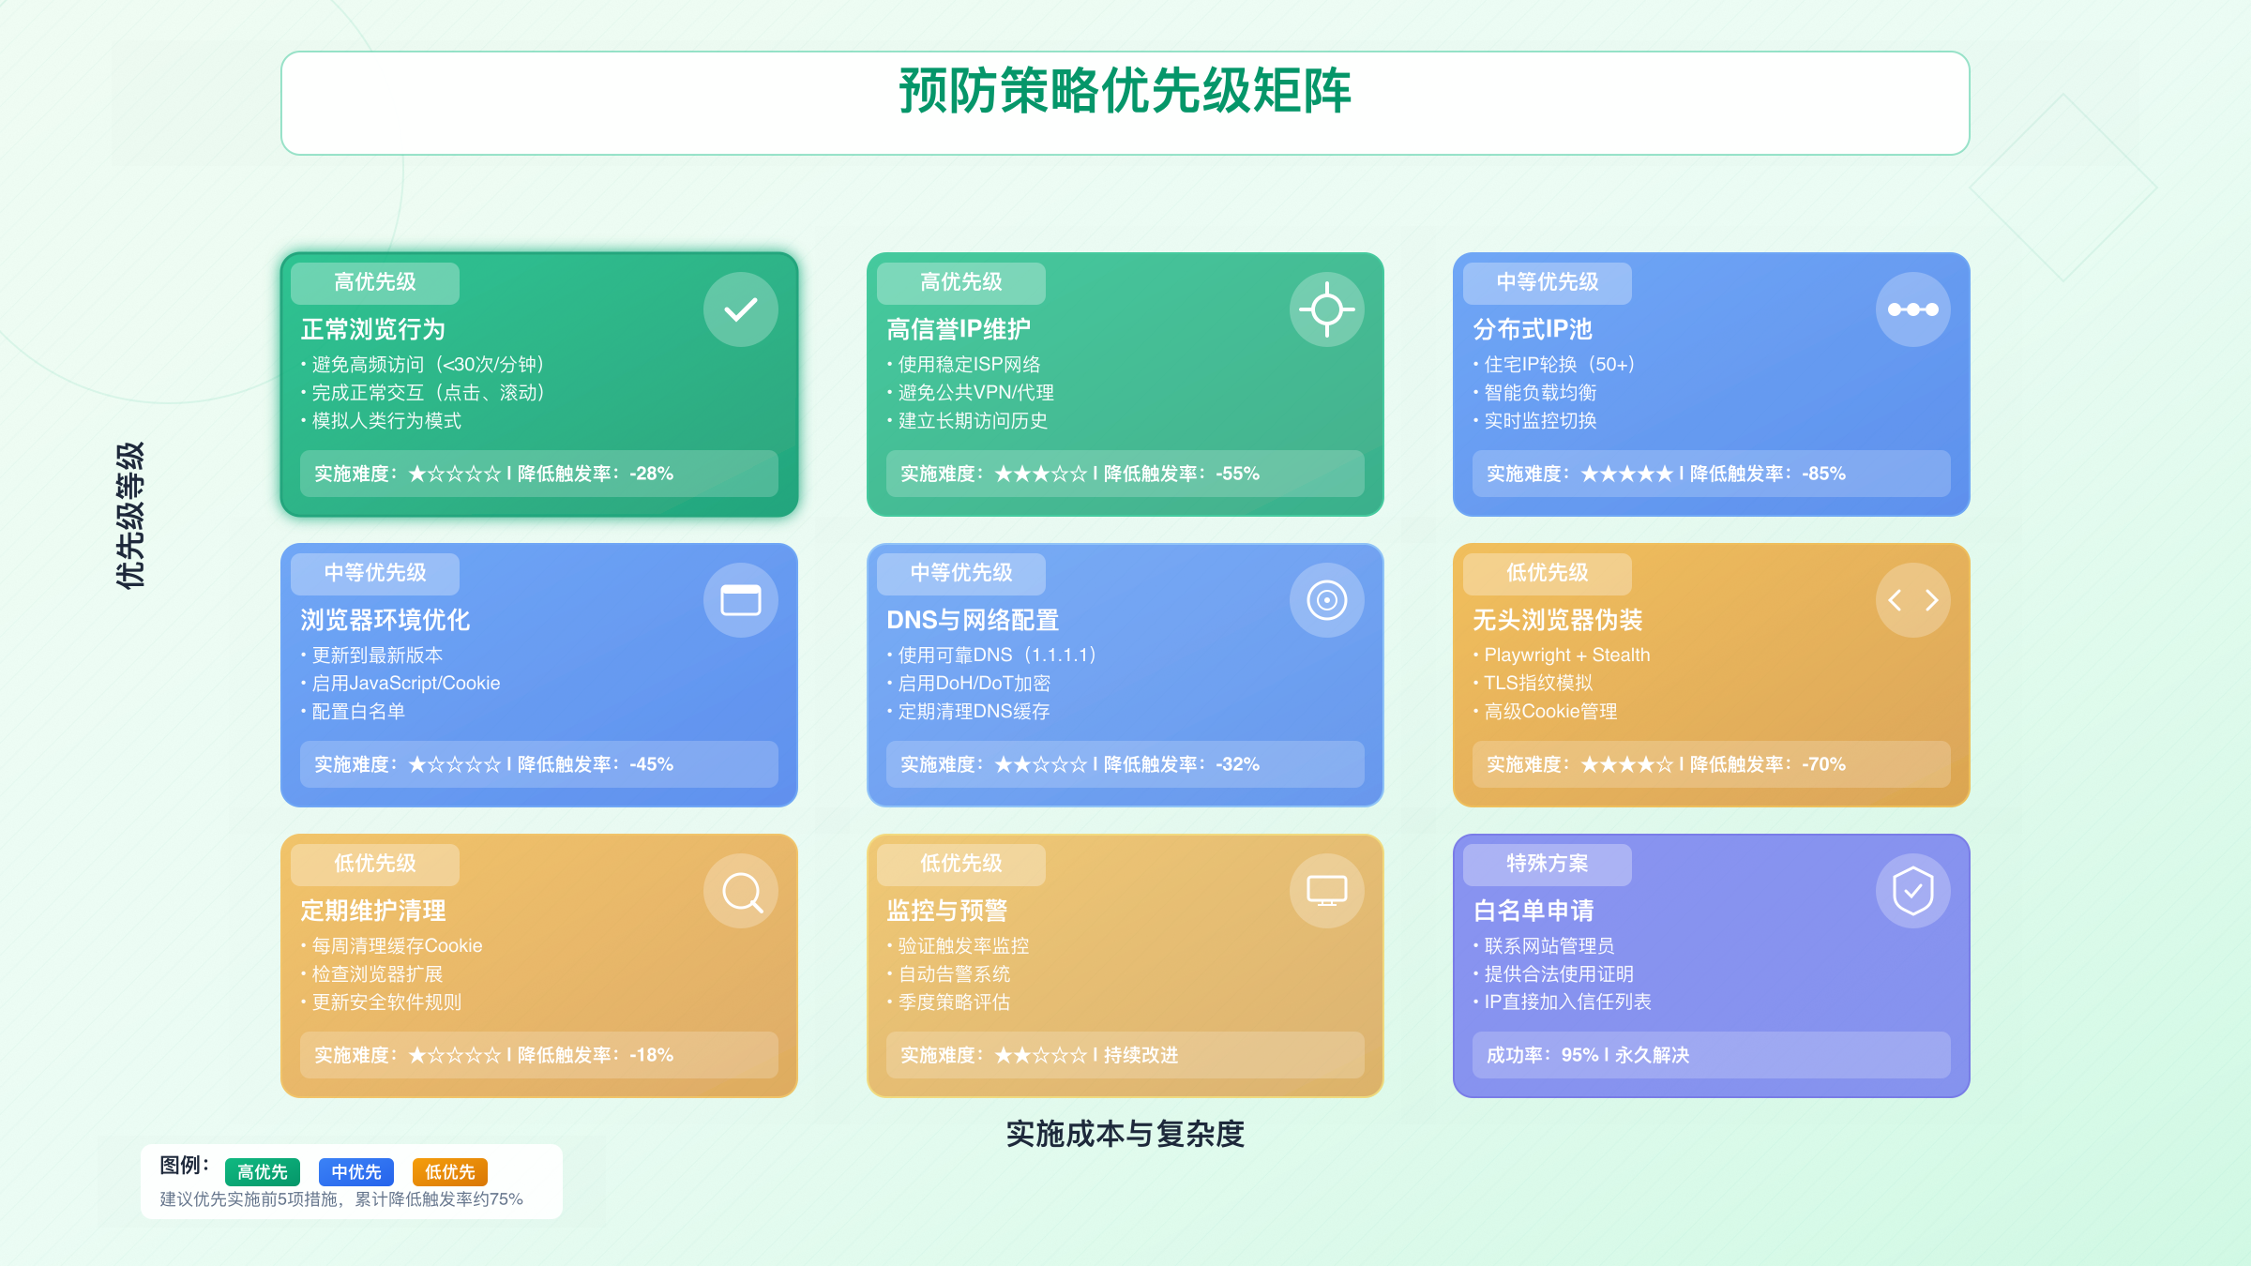This screenshot has height=1266, width=2251.
Task: Toggle the 中优先 legend swatch
Action: [355, 1171]
